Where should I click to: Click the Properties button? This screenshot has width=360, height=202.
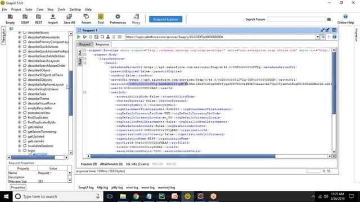[18, 187]
